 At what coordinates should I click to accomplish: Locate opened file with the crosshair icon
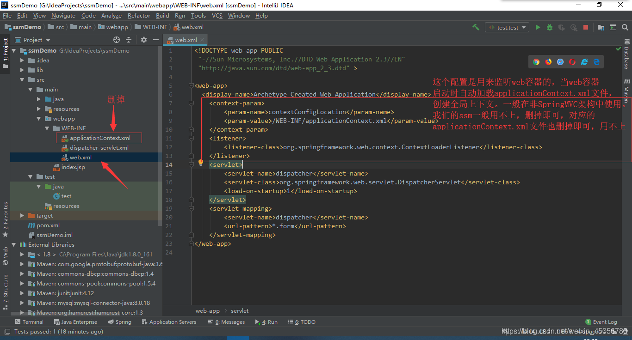coord(117,40)
